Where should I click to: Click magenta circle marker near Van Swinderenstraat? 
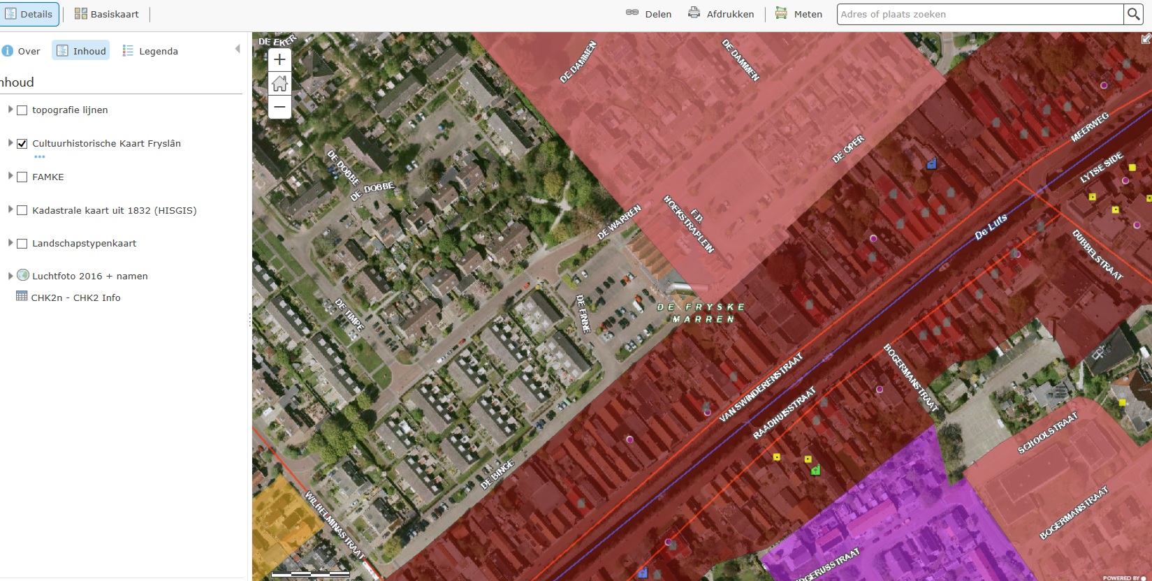pyautogui.click(x=707, y=413)
